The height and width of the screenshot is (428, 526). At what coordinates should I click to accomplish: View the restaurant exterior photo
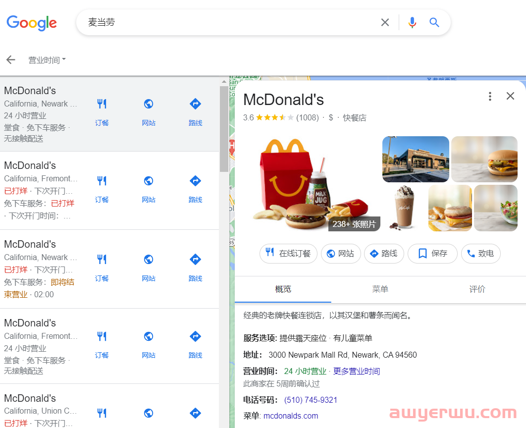415,159
